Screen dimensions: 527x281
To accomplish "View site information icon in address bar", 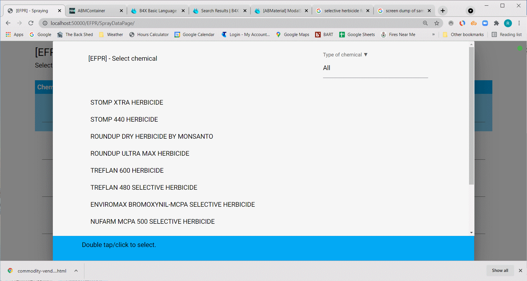I will point(45,23).
